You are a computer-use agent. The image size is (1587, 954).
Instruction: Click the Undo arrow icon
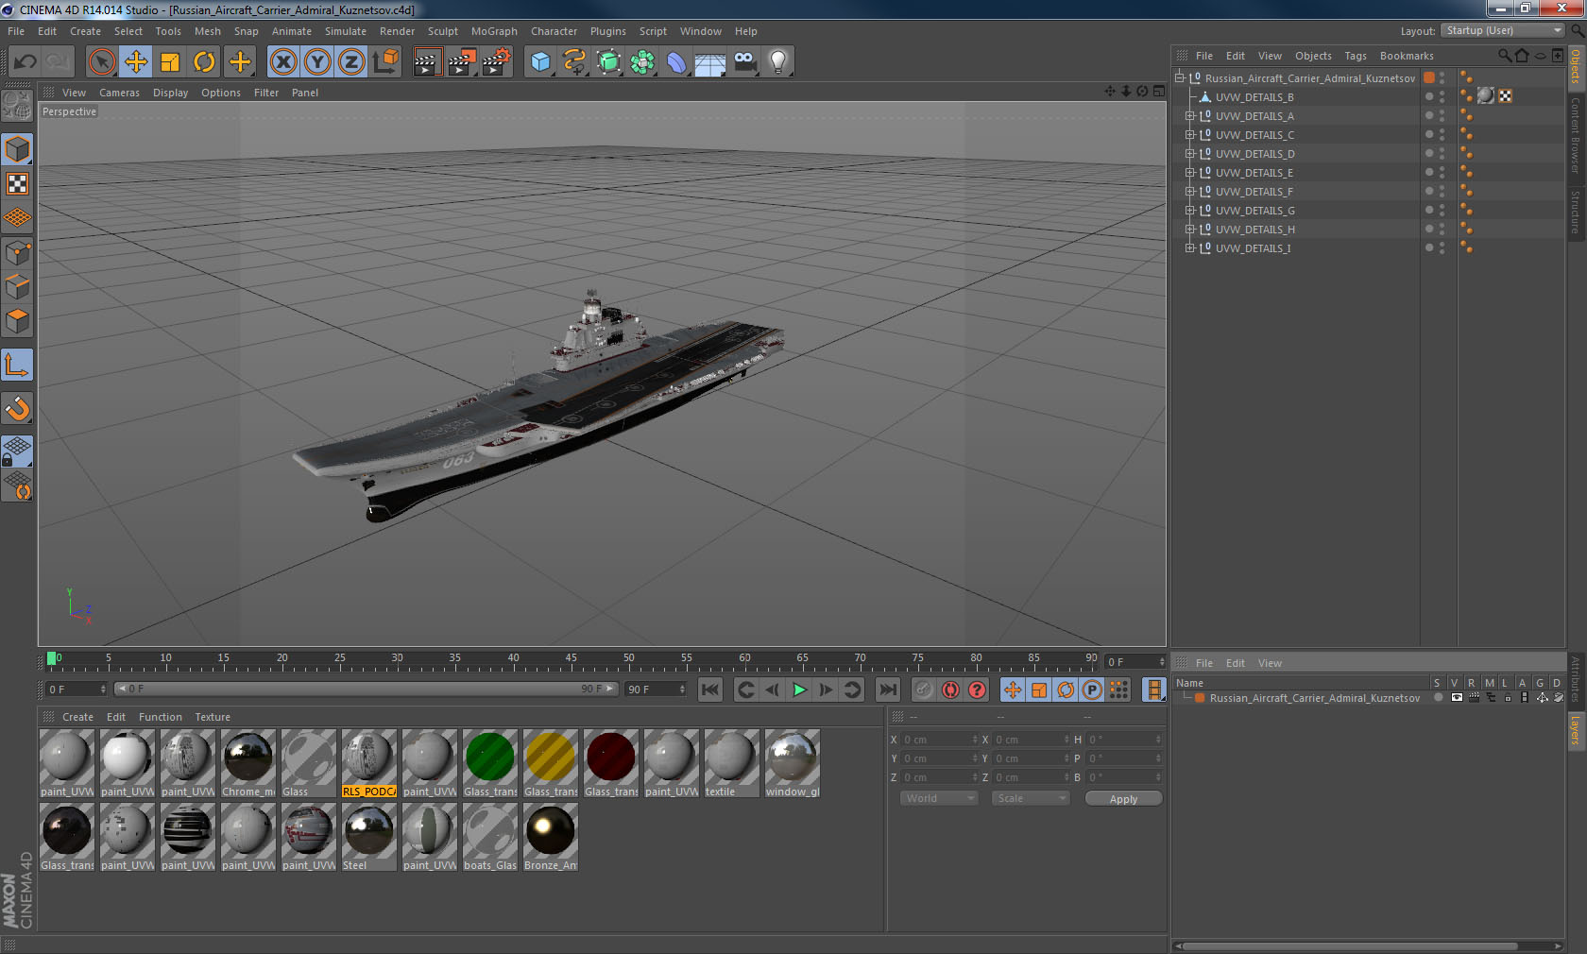pos(25,62)
